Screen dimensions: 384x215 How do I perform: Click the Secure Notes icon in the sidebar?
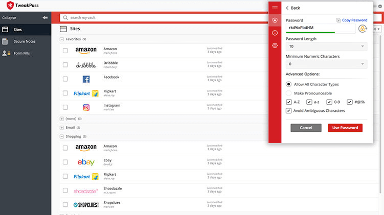(x=5, y=41)
